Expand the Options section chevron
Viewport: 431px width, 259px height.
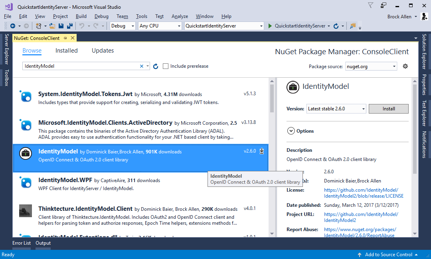pyautogui.click(x=291, y=131)
